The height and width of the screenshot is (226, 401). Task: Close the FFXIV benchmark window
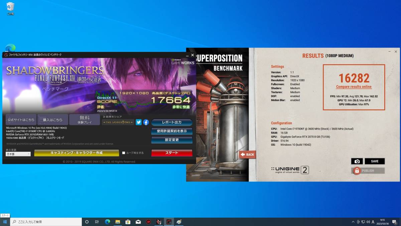(x=192, y=55)
